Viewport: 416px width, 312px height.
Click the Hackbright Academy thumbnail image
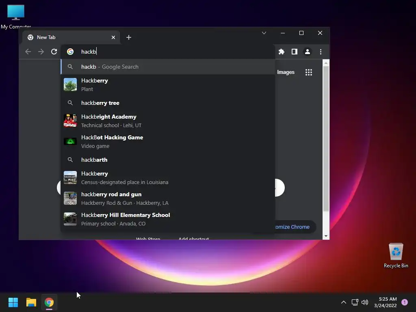70,121
